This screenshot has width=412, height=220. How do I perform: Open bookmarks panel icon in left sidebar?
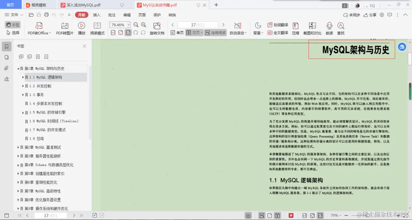[7, 47]
